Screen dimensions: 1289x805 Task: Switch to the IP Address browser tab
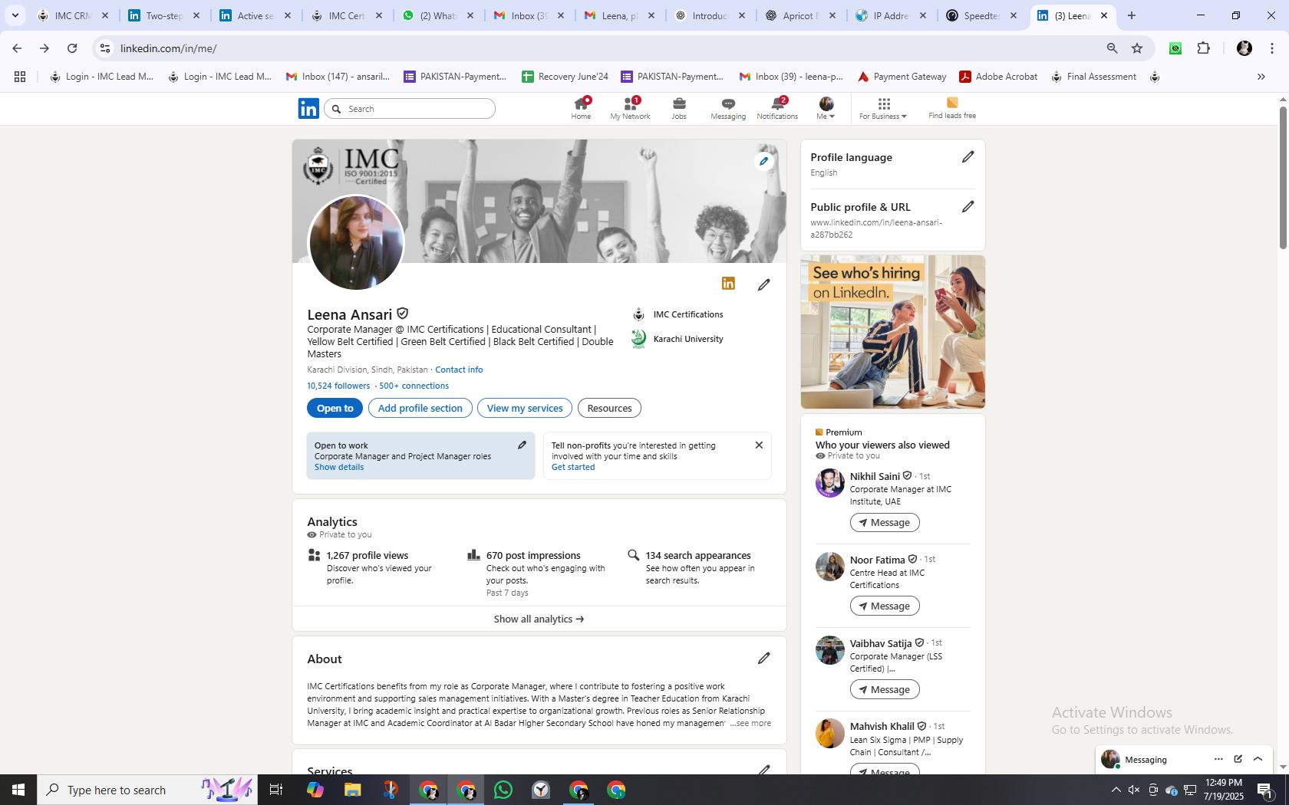pos(890,15)
